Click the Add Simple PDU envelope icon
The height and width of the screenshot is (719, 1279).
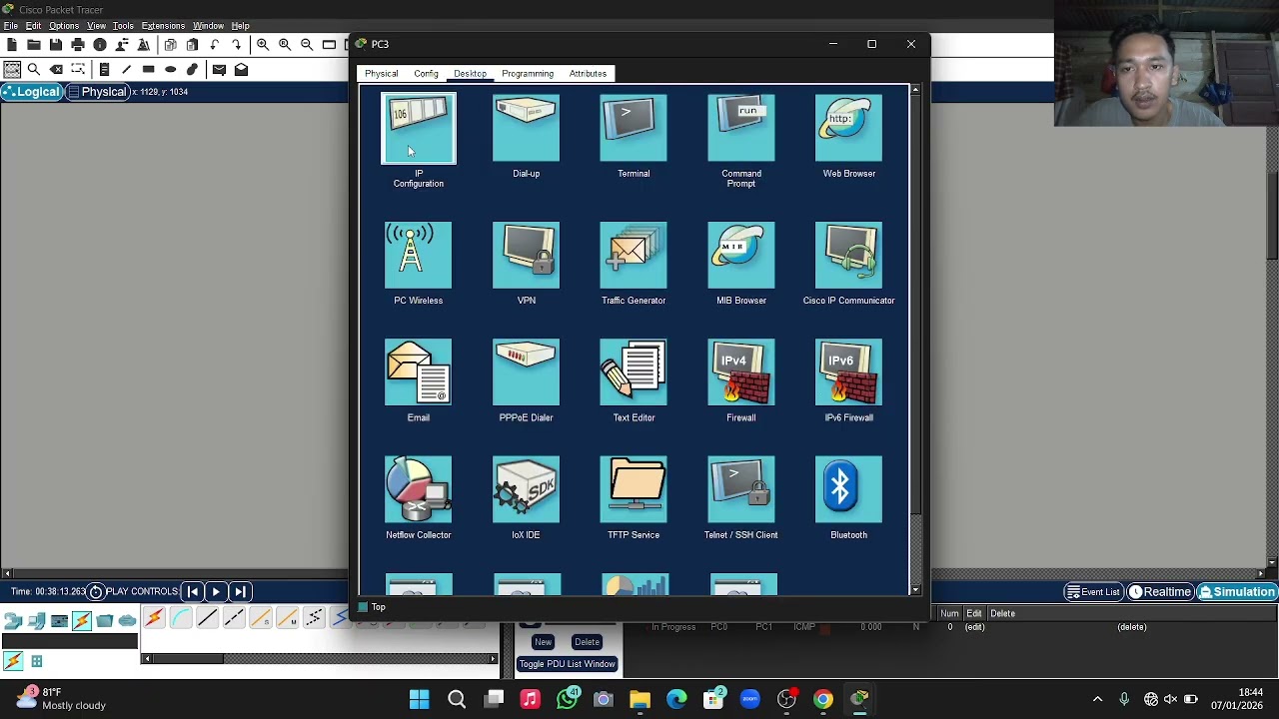click(x=219, y=70)
